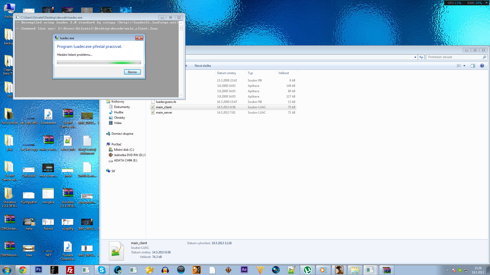Open the view options dropdown arrow
This screenshot has height=275, width=490.
tap(464, 66)
